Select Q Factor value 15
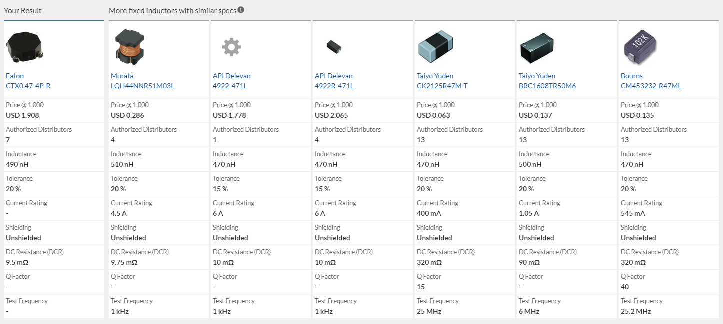 [x=421, y=287]
